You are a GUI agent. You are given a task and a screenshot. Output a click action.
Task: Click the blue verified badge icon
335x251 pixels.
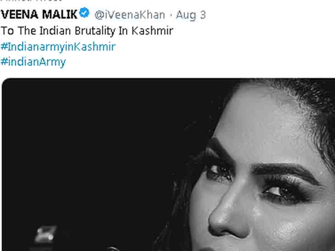[84, 12]
